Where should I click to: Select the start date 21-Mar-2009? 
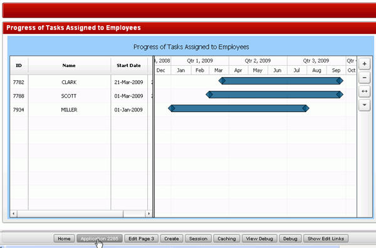tap(128, 82)
